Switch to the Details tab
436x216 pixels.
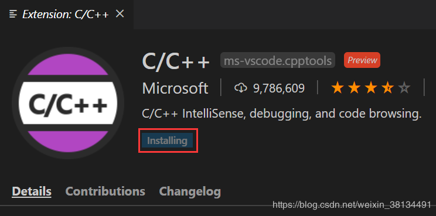(x=32, y=191)
